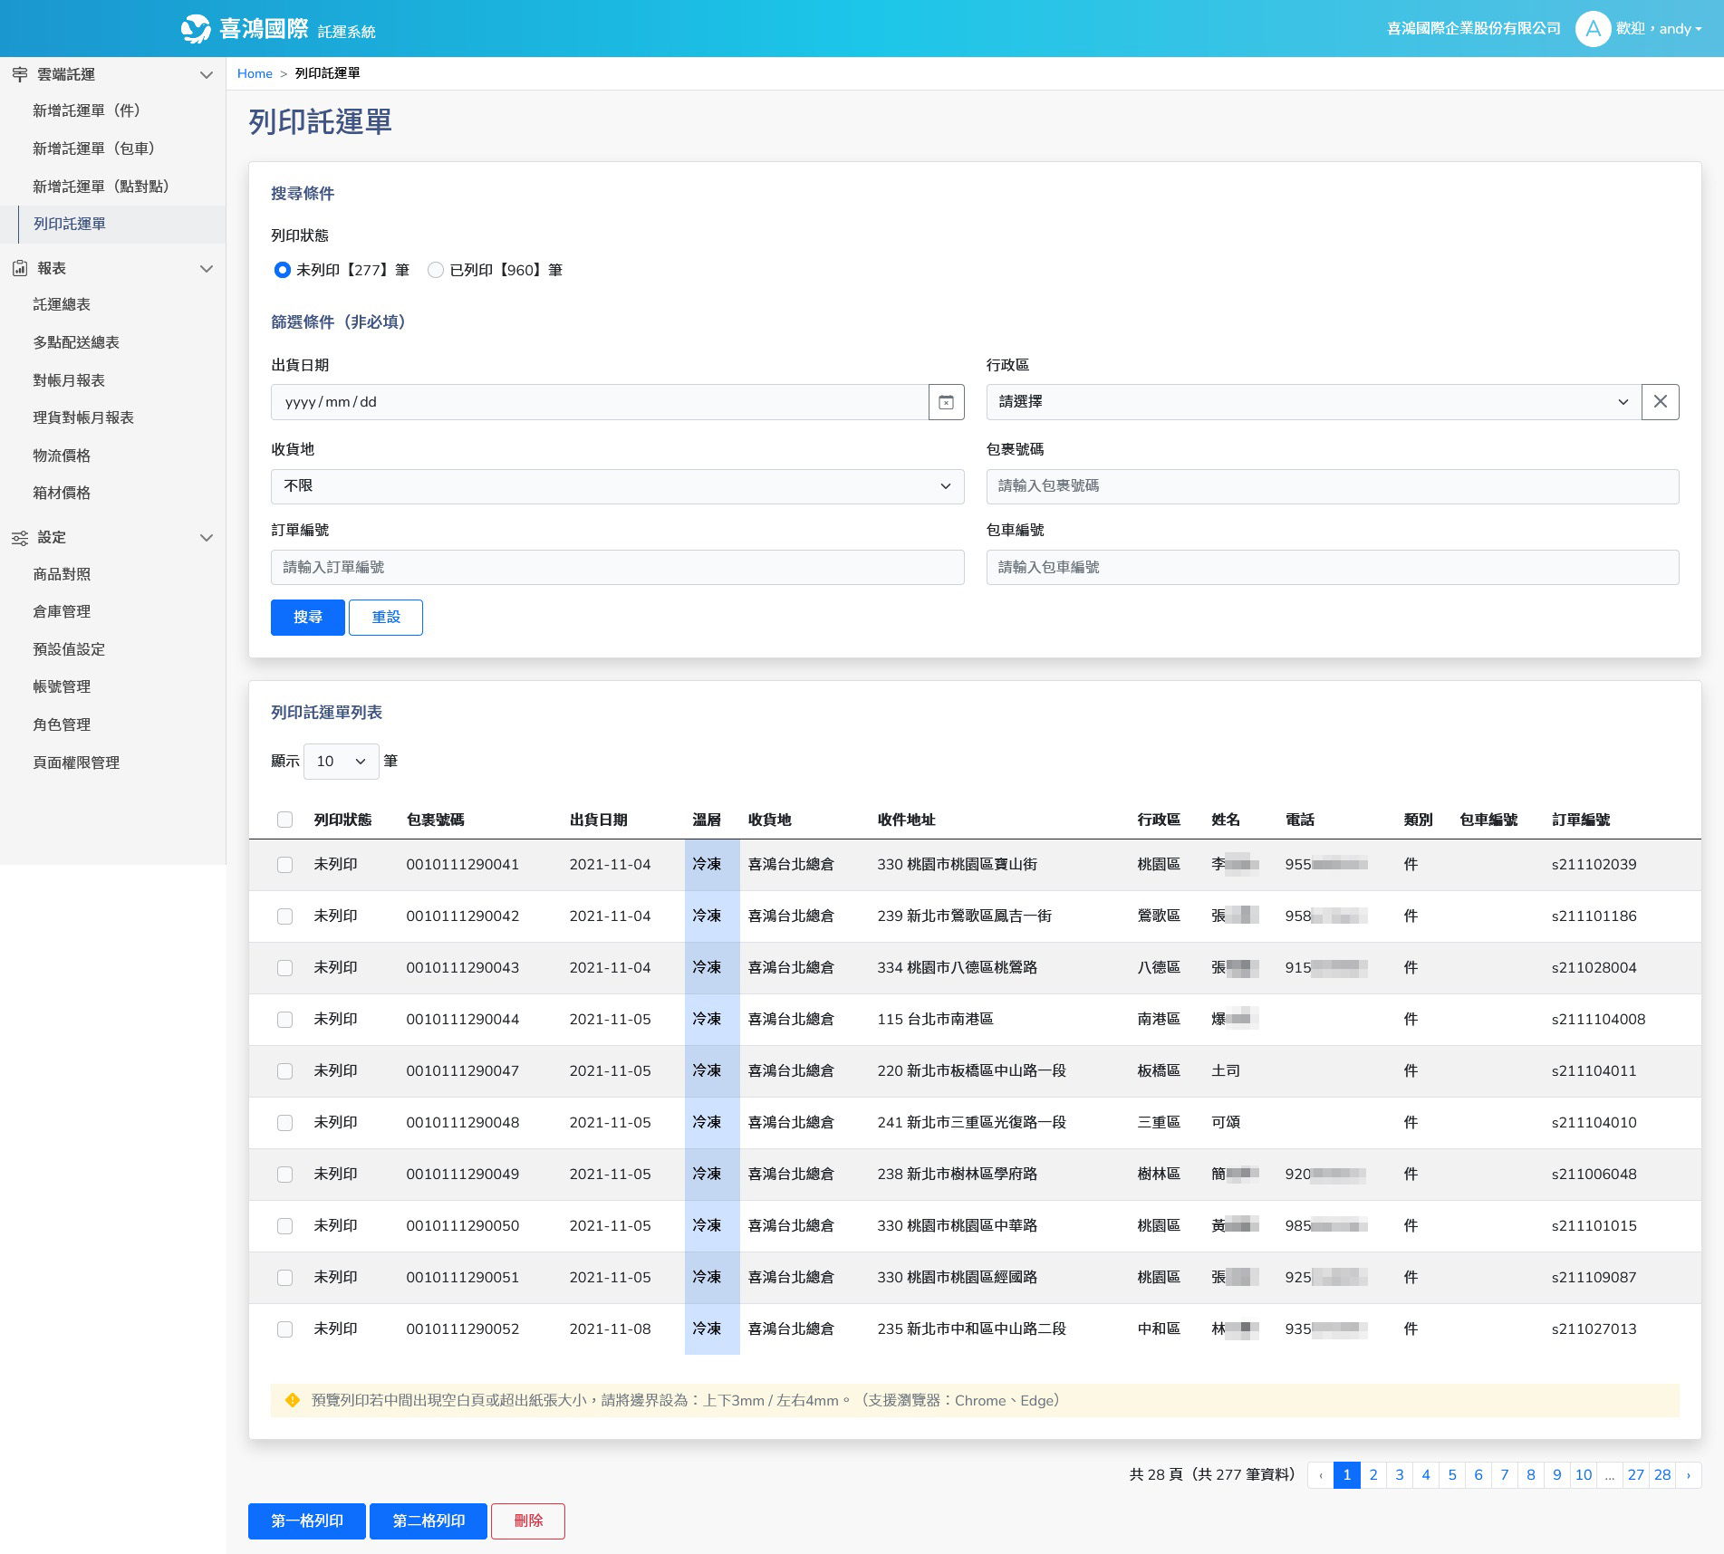Image resolution: width=1724 pixels, height=1554 pixels.
Task: Open 託運總表 in the sidebar menu
Action: (62, 304)
